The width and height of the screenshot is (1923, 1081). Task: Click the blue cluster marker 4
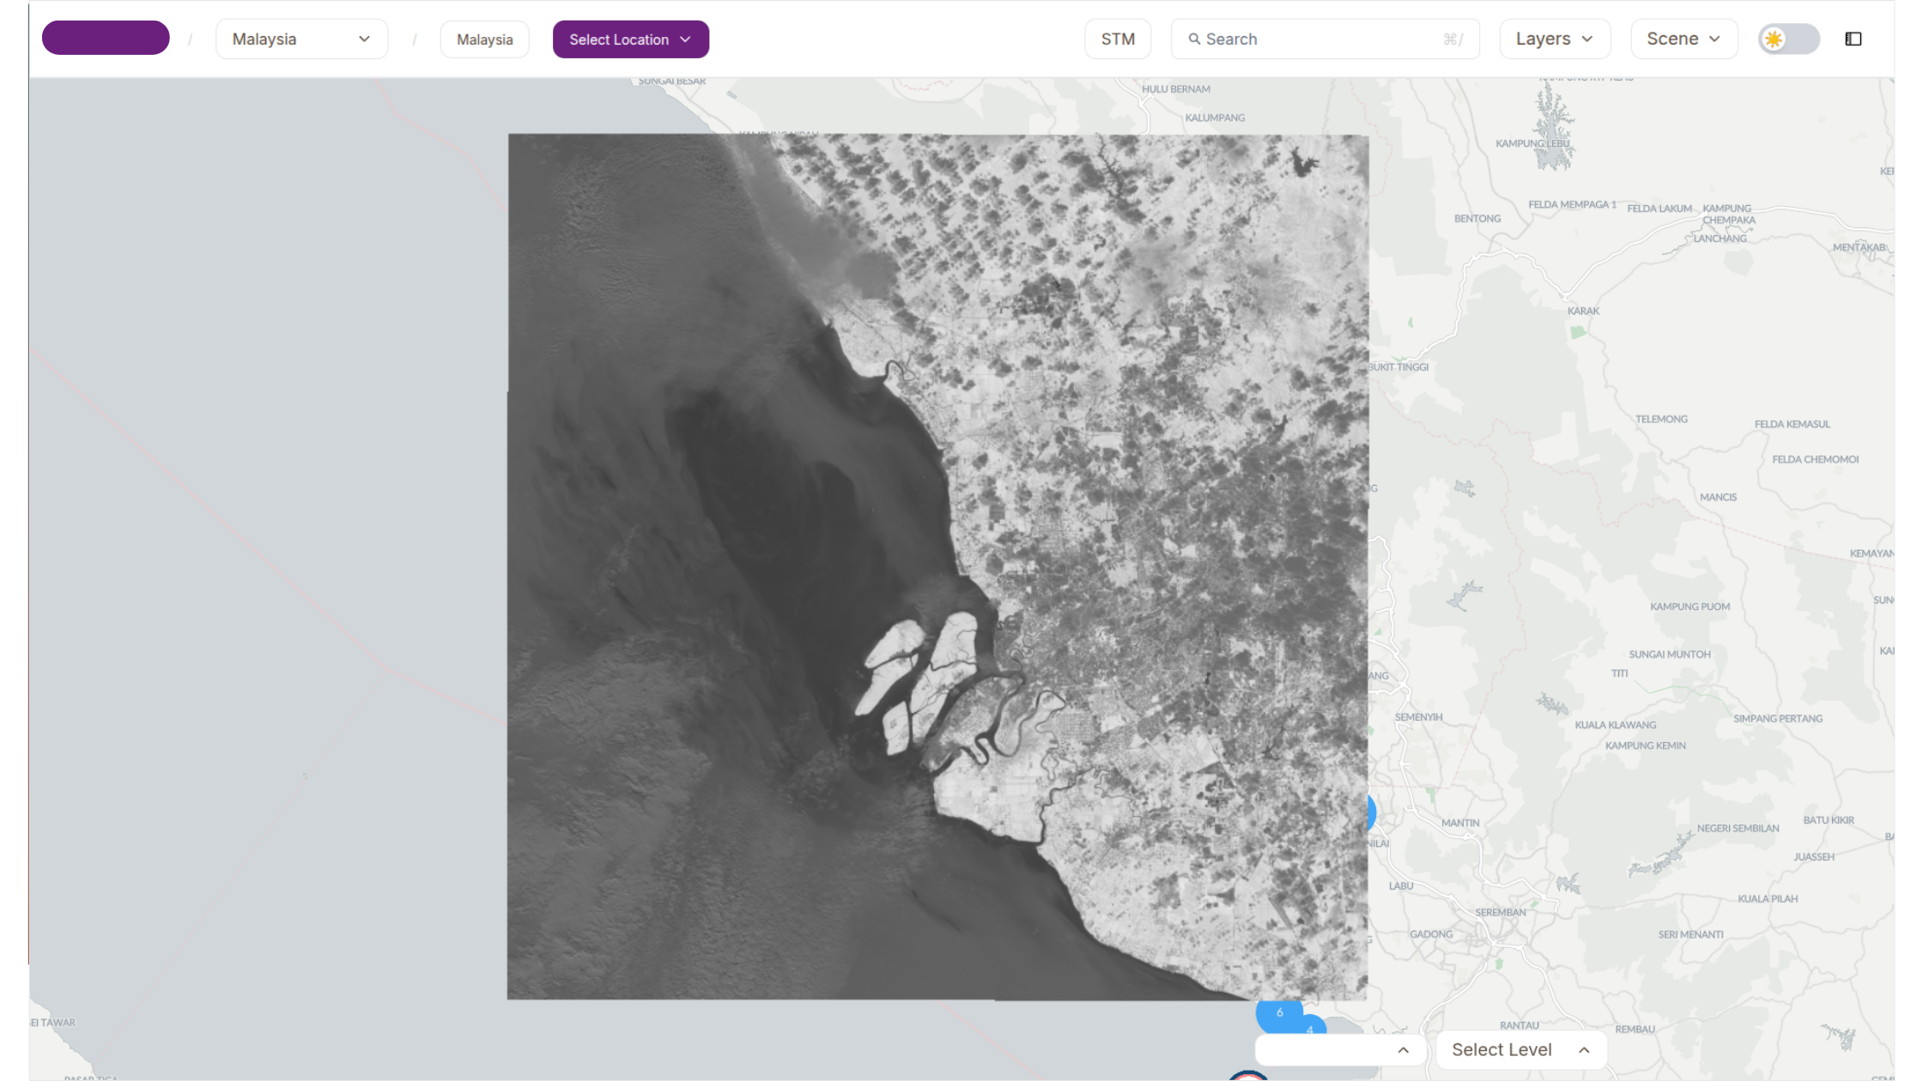(1310, 1027)
